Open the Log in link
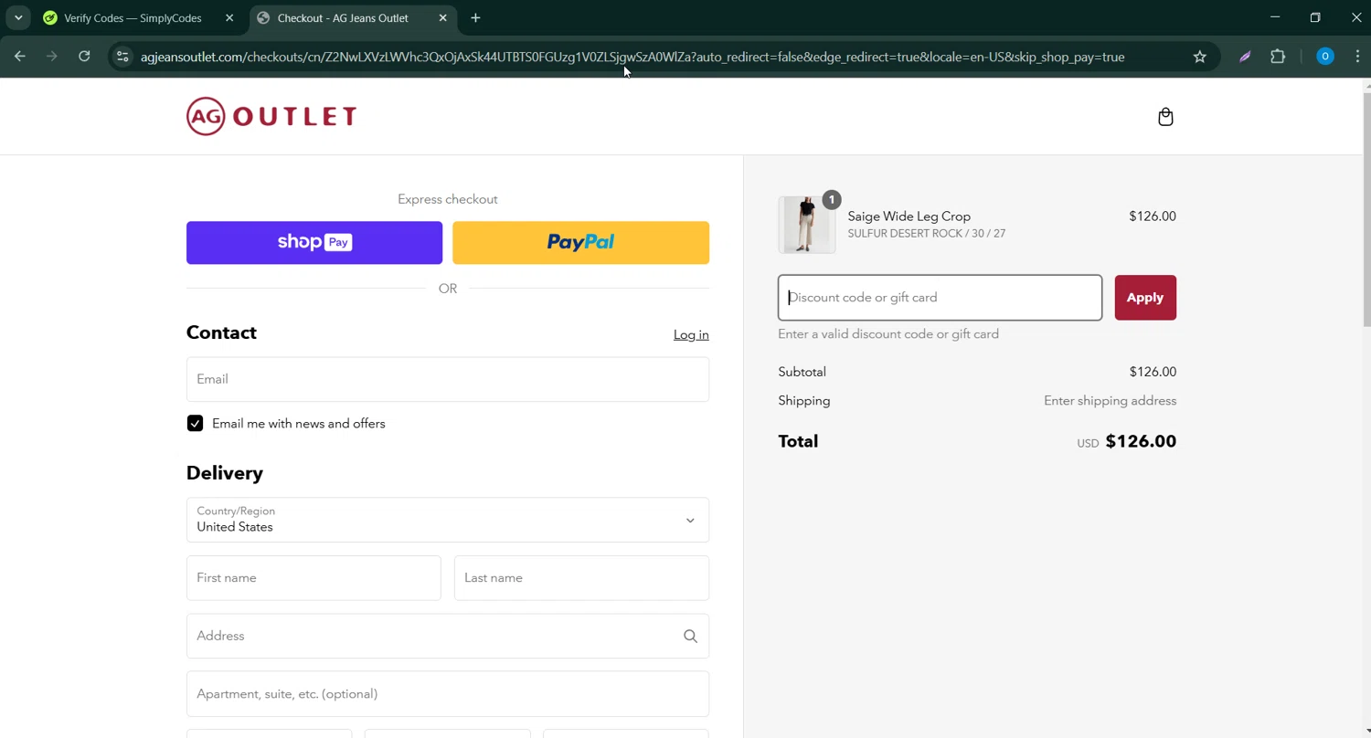 pyautogui.click(x=691, y=335)
